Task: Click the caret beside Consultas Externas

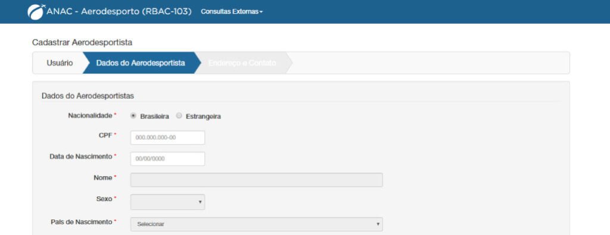Action: coord(262,12)
